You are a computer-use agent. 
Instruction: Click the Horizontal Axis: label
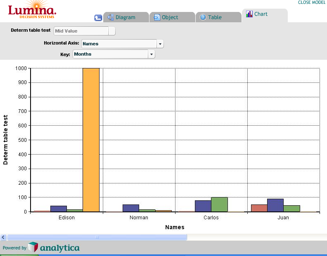(62, 43)
